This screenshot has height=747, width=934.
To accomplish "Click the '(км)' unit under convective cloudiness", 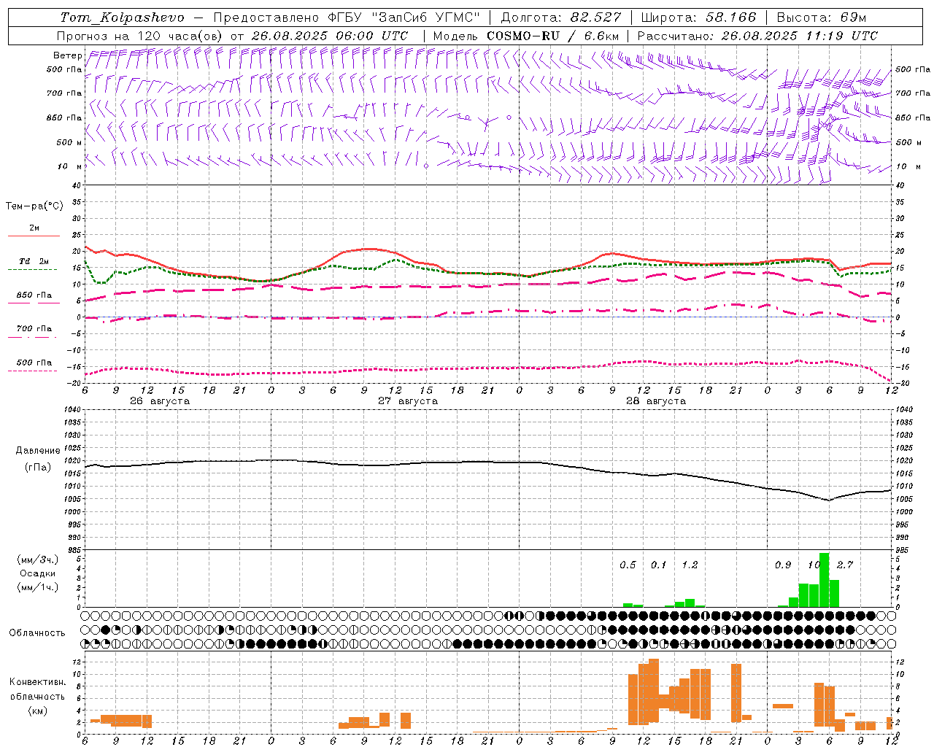I will 37,711.
